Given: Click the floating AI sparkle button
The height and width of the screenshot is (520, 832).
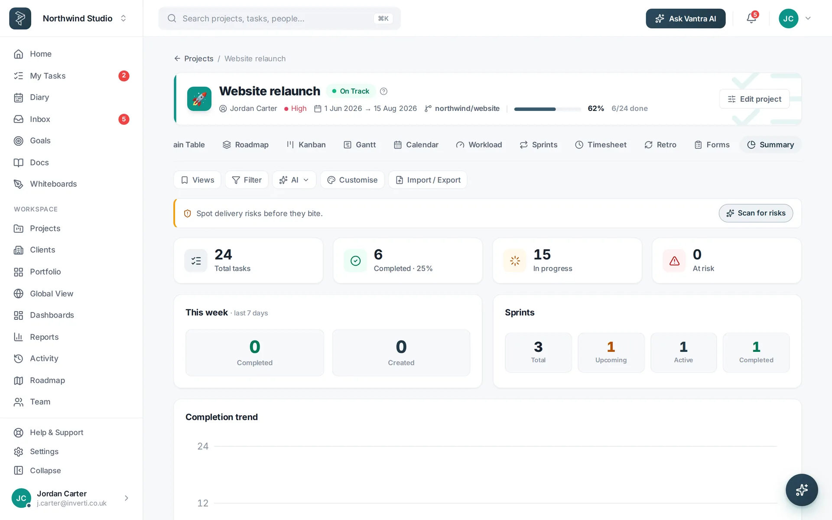Looking at the screenshot, I should [x=802, y=490].
